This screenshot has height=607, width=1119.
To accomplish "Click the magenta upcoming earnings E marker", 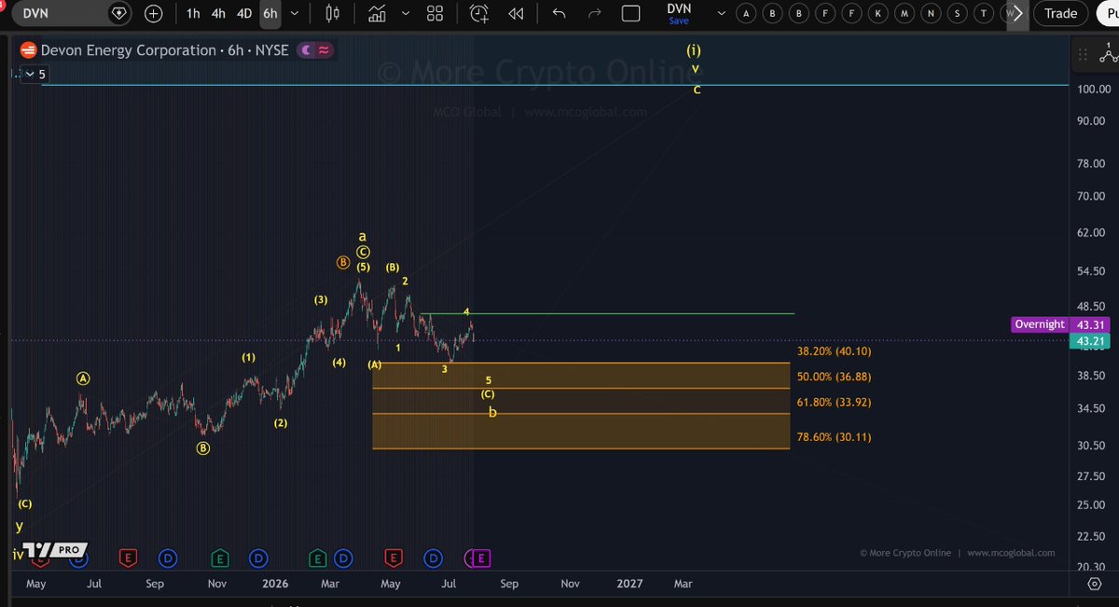I will [481, 559].
